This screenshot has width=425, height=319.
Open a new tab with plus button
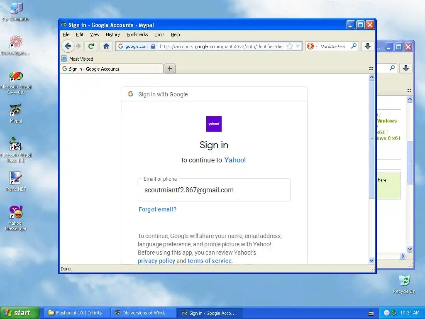[170, 69]
